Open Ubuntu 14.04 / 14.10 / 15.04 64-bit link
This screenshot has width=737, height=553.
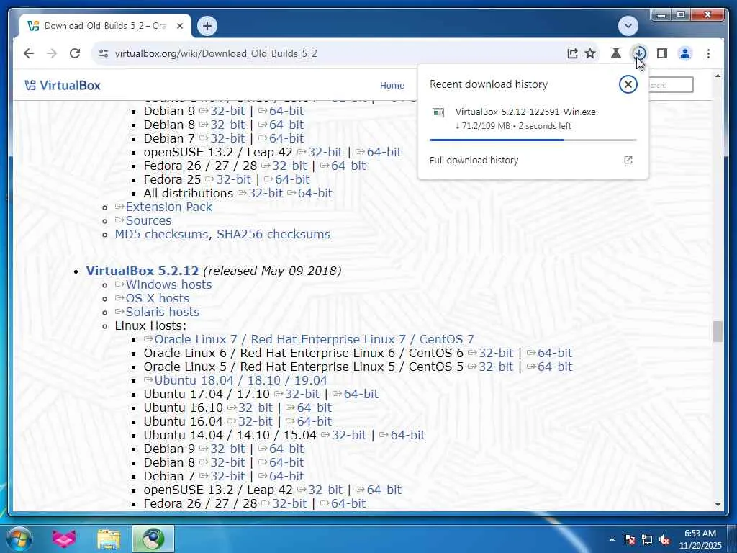click(x=407, y=434)
